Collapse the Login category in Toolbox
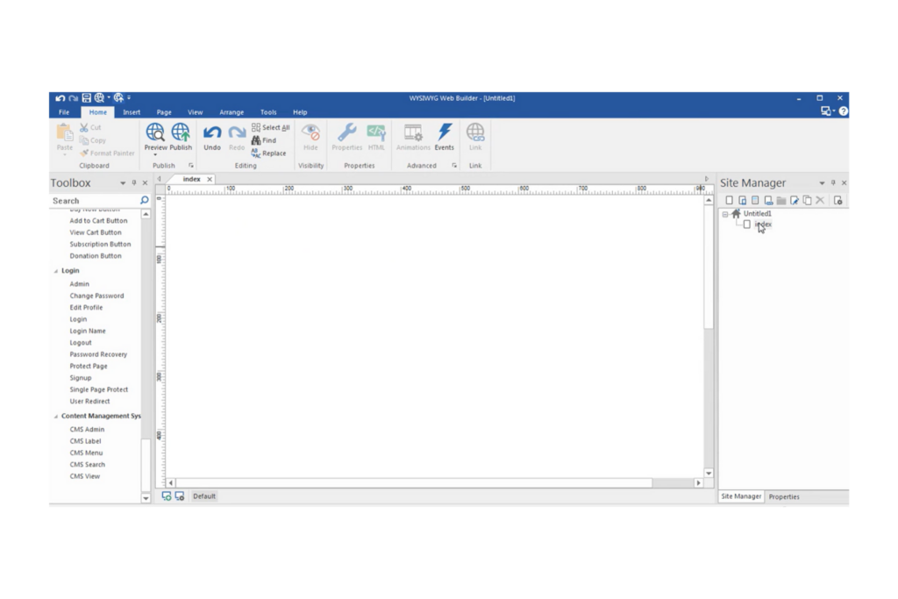 coord(55,271)
